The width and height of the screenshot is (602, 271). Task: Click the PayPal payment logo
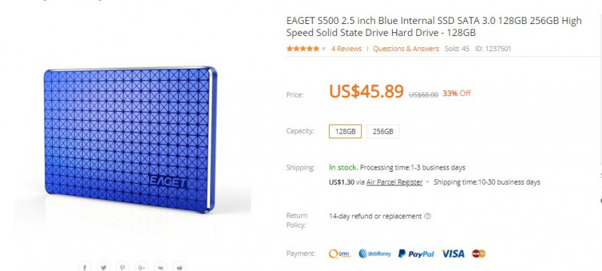coord(416,254)
